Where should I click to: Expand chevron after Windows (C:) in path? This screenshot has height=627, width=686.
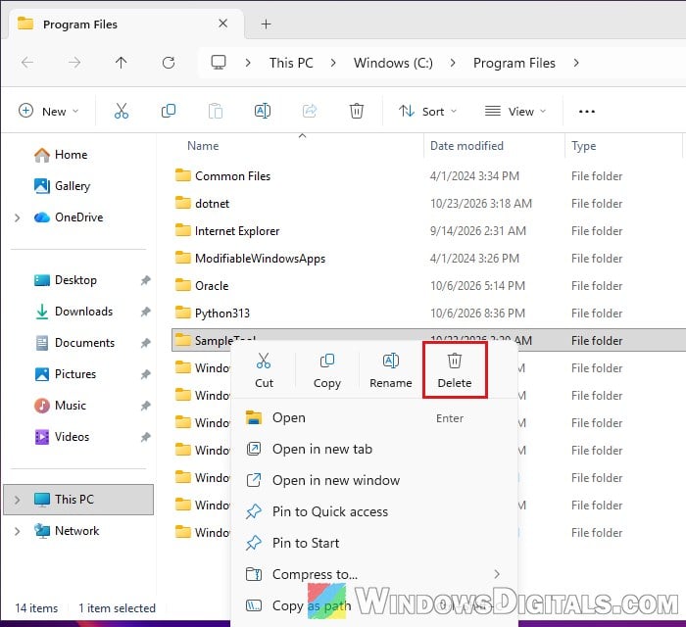453,63
